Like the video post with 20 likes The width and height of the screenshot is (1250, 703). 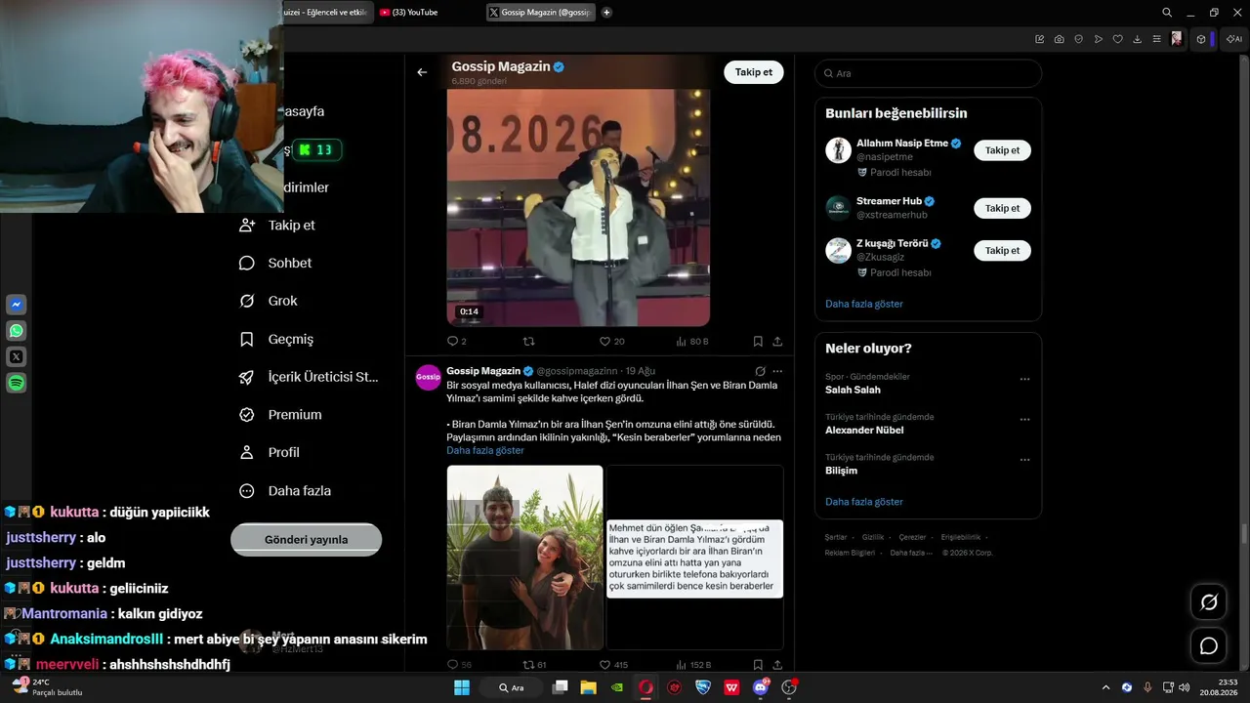click(x=611, y=341)
